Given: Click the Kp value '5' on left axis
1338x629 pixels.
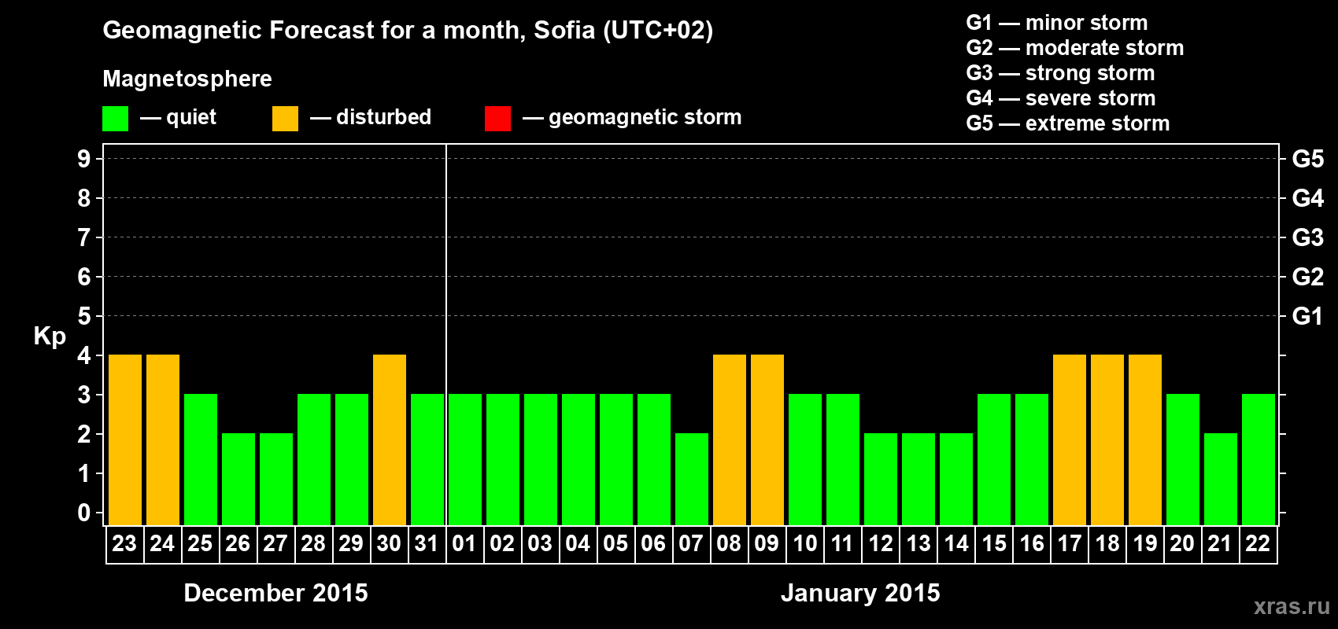Looking at the screenshot, I should [x=84, y=316].
